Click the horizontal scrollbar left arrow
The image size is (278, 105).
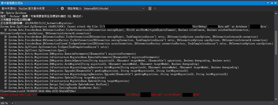pyautogui.click(x=15, y=103)
